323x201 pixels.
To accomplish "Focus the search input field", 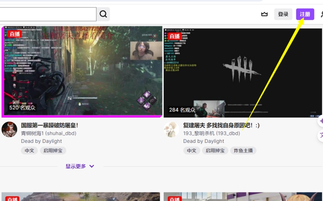I will pyautogui.click(x=47, y=14).
